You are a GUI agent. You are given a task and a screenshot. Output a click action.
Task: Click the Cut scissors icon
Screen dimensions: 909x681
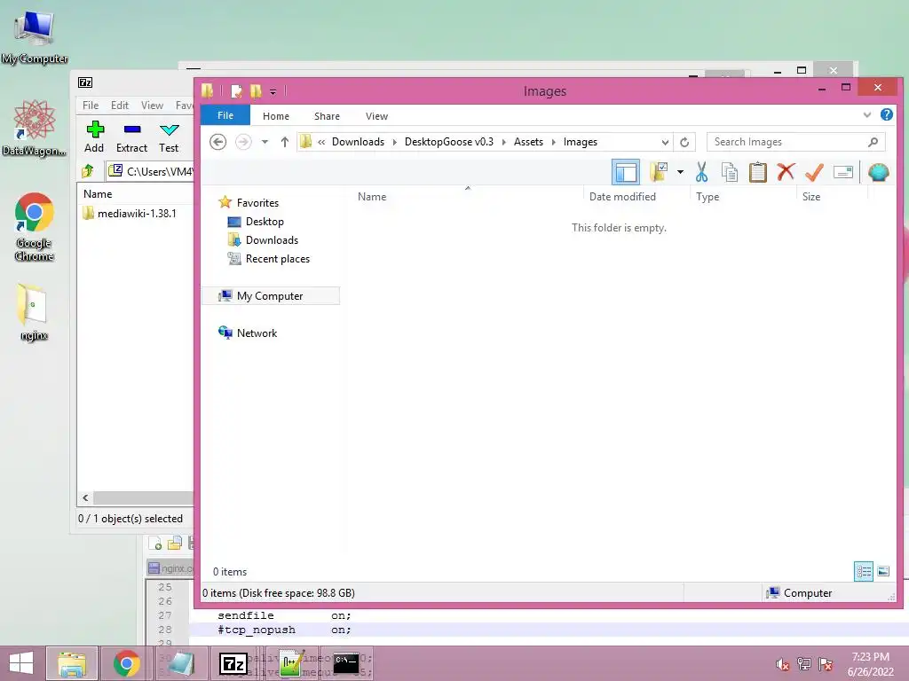701,172
